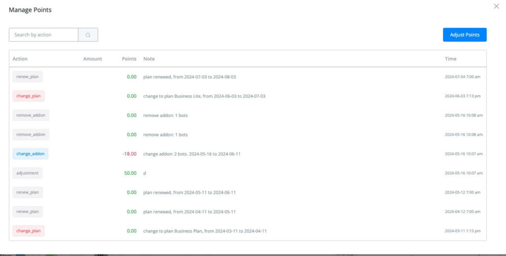Click the red -18.00 points value
The image size is (506, 256).
[129, 154]
